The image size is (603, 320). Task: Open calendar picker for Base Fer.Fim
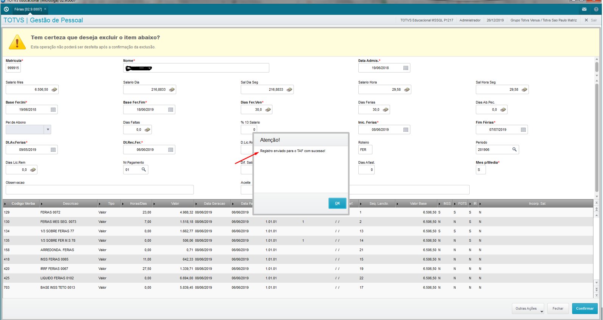pyautogui.click(x=171, y=110)
